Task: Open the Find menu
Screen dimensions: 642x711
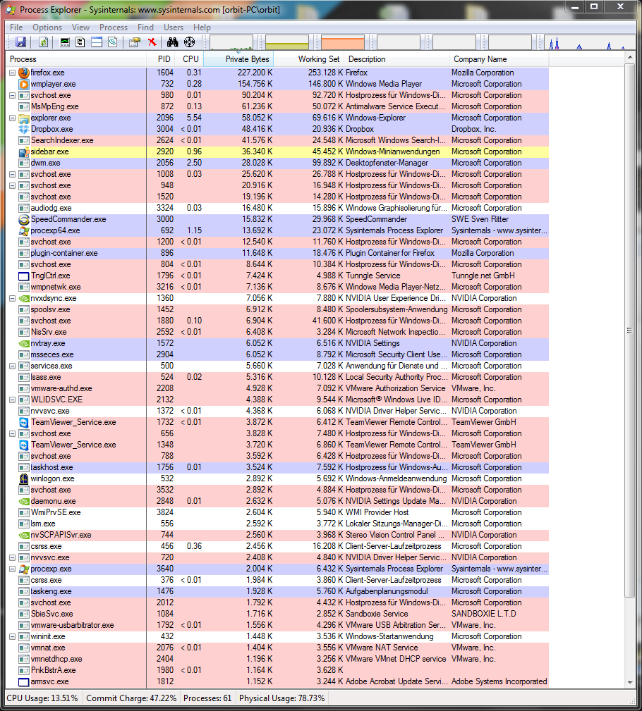Action: tap(145, 27)
